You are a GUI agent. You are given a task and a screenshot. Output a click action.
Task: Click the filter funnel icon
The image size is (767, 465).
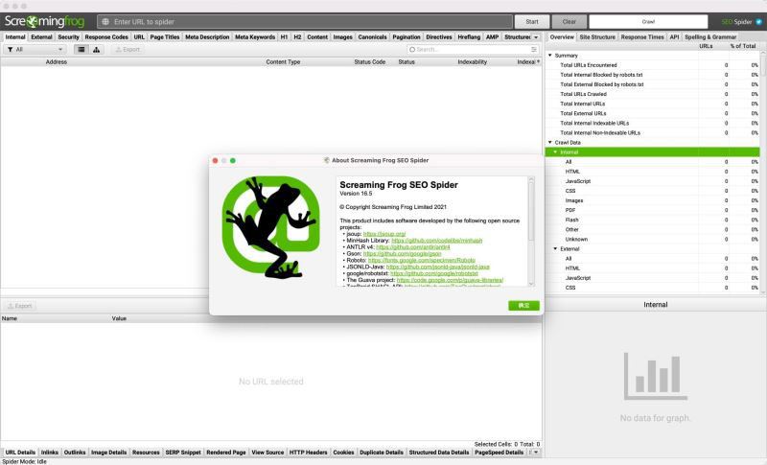pos(10,50)
